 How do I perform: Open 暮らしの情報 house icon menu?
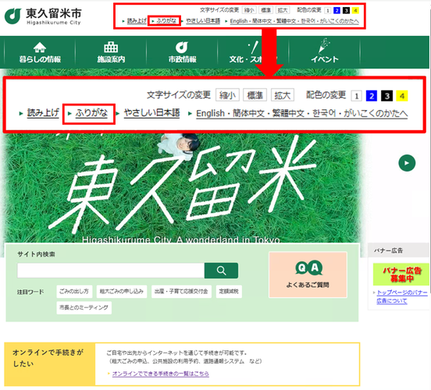coord(40,52)
